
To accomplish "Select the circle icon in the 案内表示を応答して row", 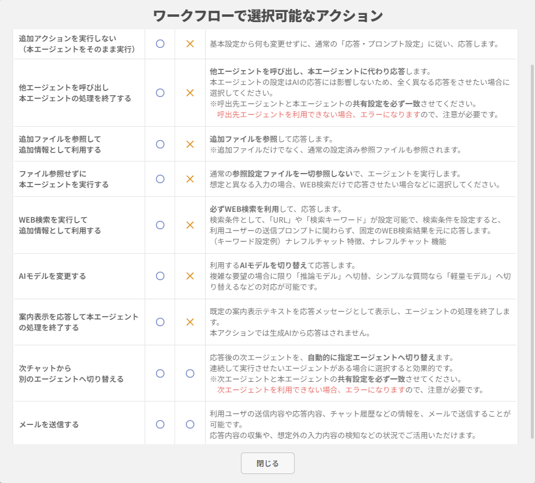I will tap(160, 322).
